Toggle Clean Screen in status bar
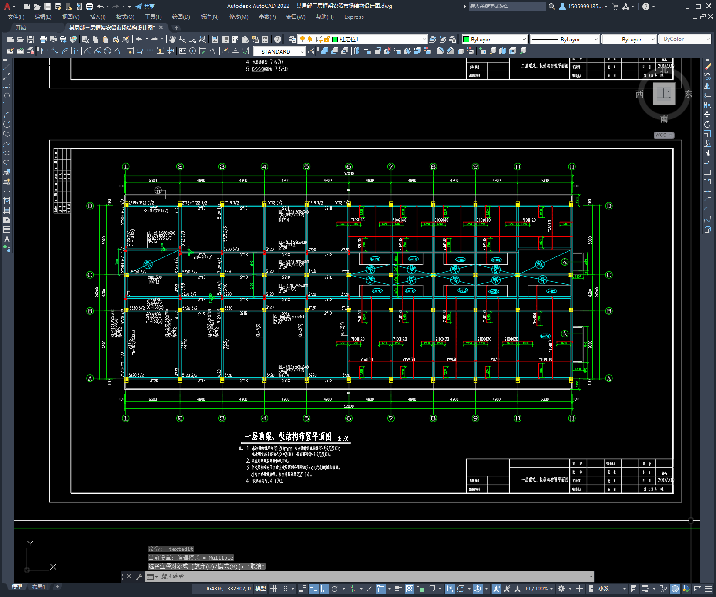716x597 pixels. [697, 589]
